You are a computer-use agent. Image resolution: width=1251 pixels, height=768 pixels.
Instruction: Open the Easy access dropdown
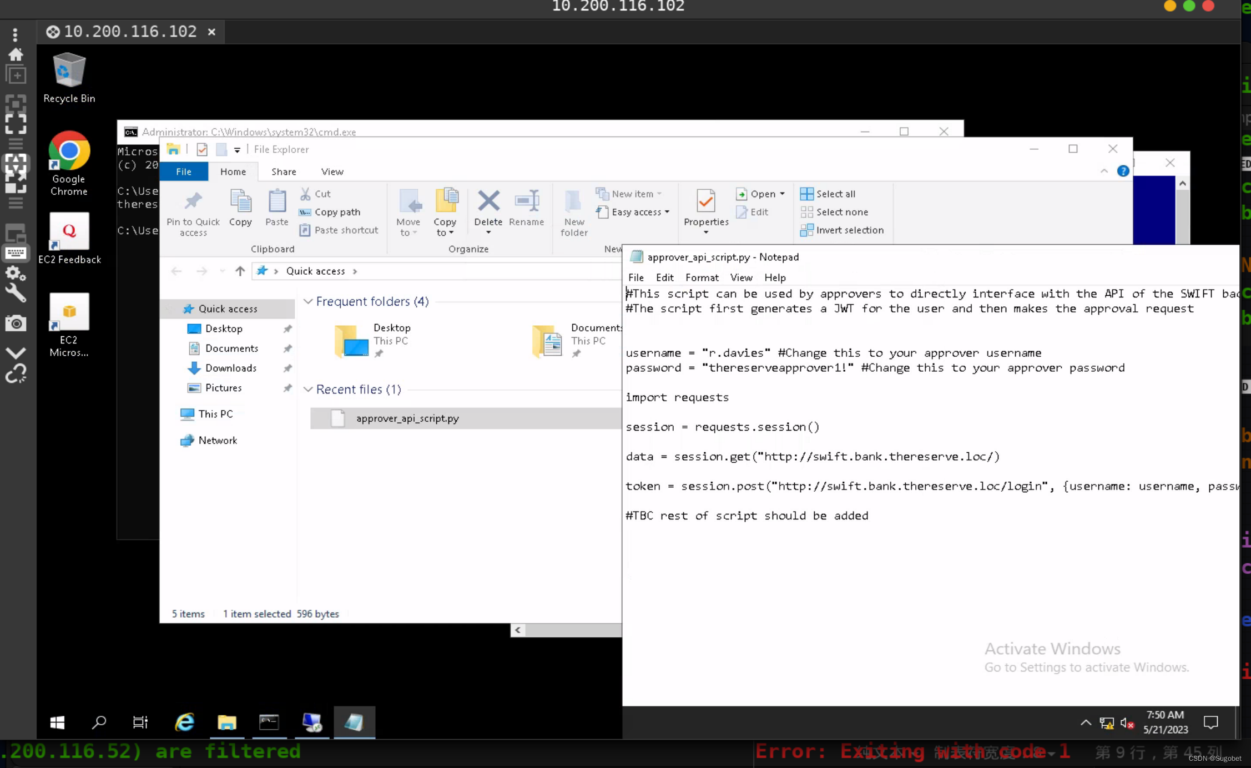pyautogui.click(x=632, y=212)
